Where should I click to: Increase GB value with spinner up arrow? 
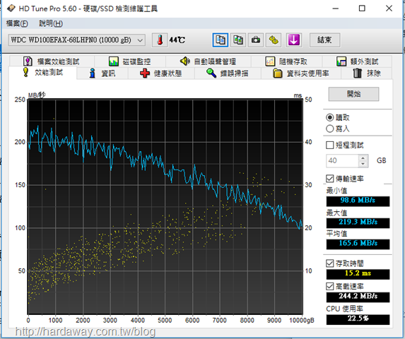click(363, 158)
